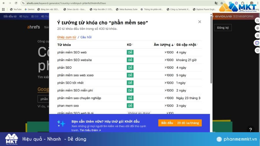This screenshot has width=260, height=146.
Task: Click the Đã cập nhật column header
Action: click(186, 45)
